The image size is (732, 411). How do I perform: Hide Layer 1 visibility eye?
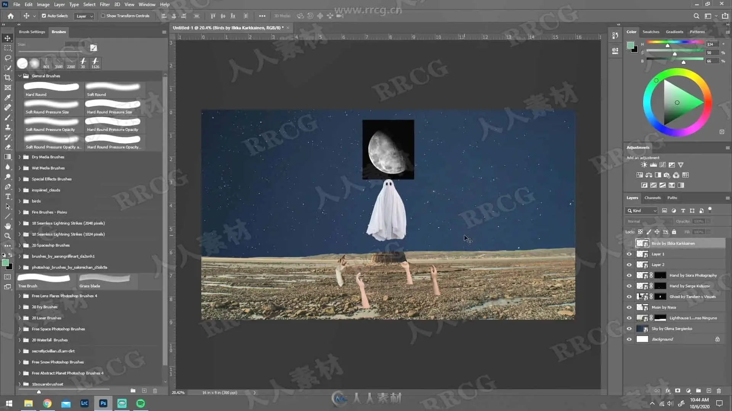coord(629,254)
